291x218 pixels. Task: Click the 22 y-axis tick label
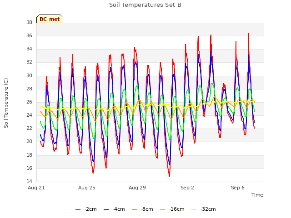[29, 129]
